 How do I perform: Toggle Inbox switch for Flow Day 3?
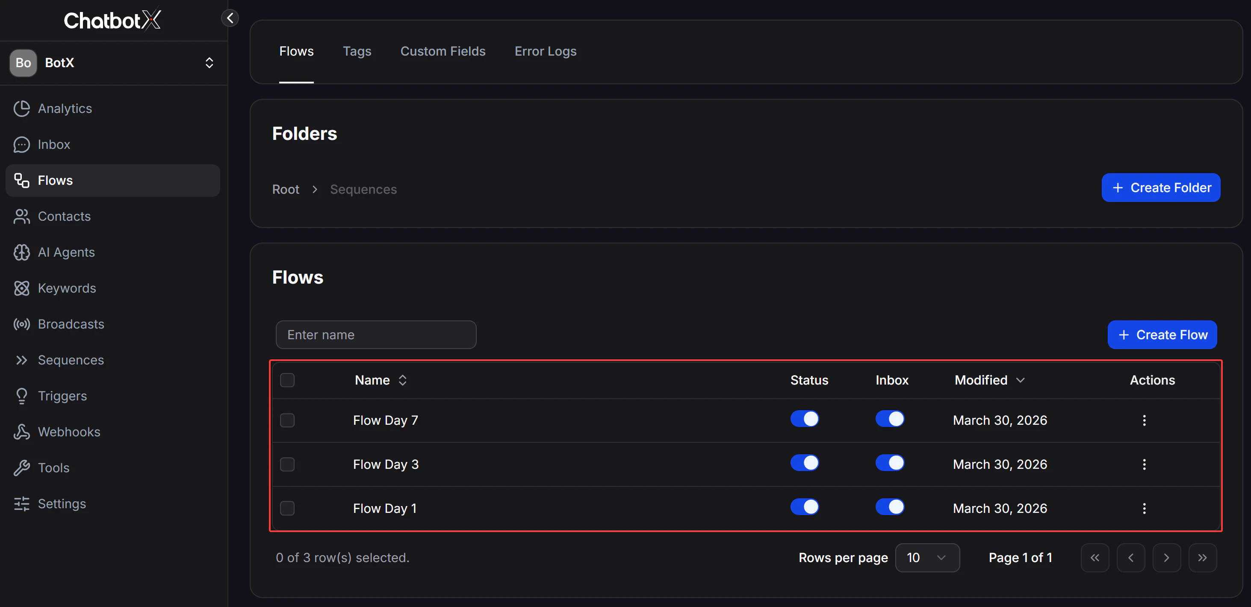[890, 463]
